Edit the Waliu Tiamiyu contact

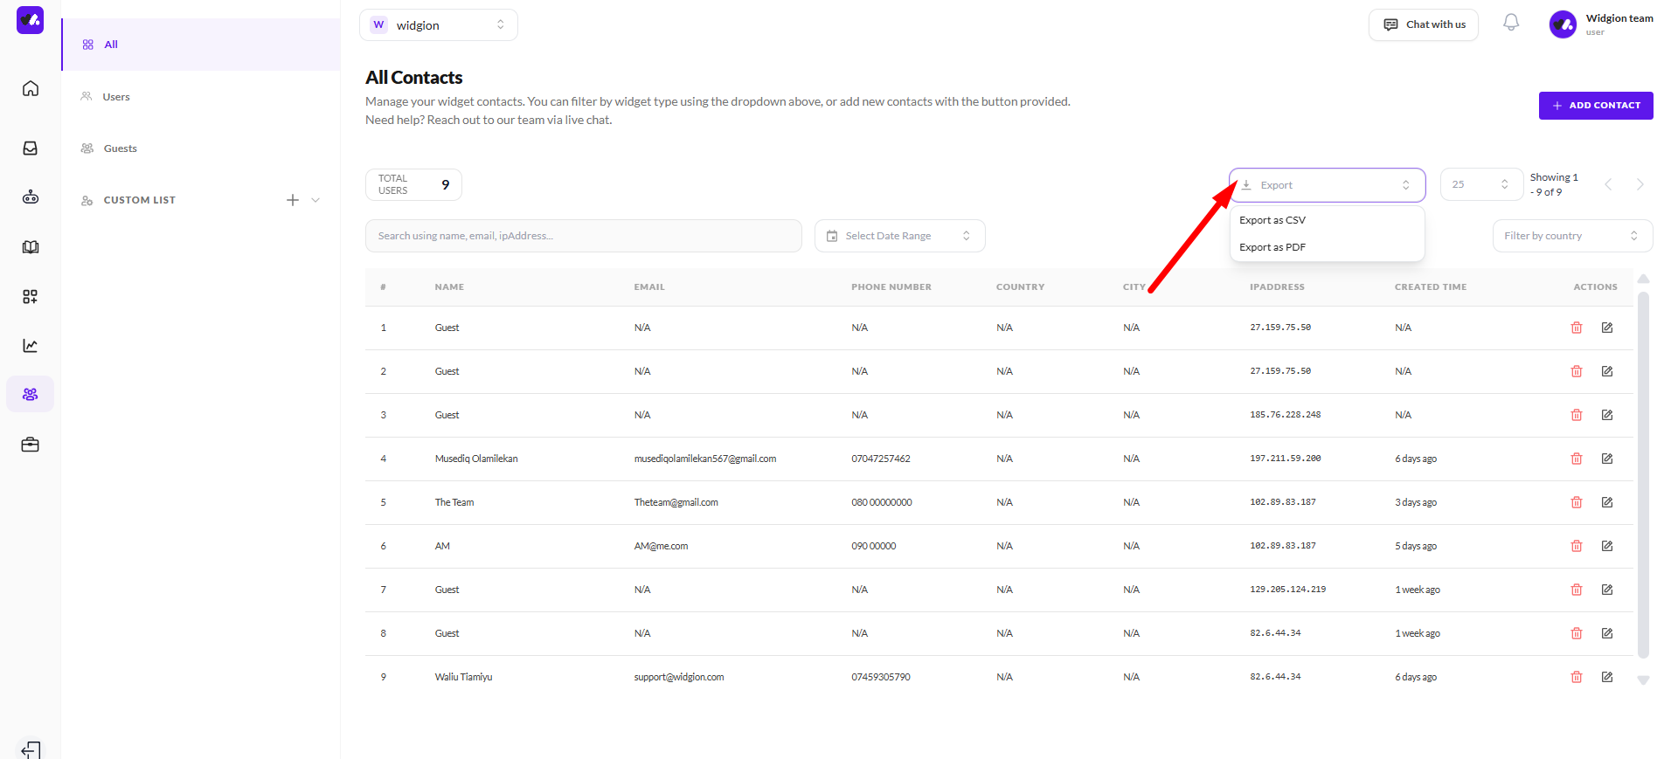pos(1606,677)
